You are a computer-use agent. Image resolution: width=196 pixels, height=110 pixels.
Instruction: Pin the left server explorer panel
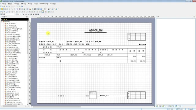pyautogui.click(x=26, y=17)
